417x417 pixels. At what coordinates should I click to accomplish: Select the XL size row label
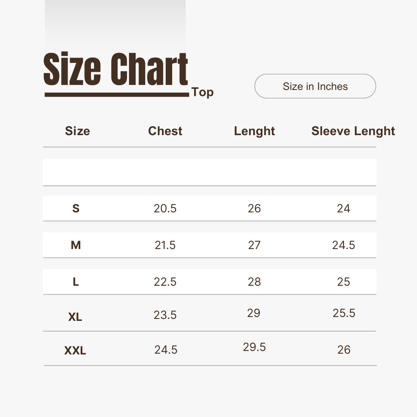[x=75, y=317]
